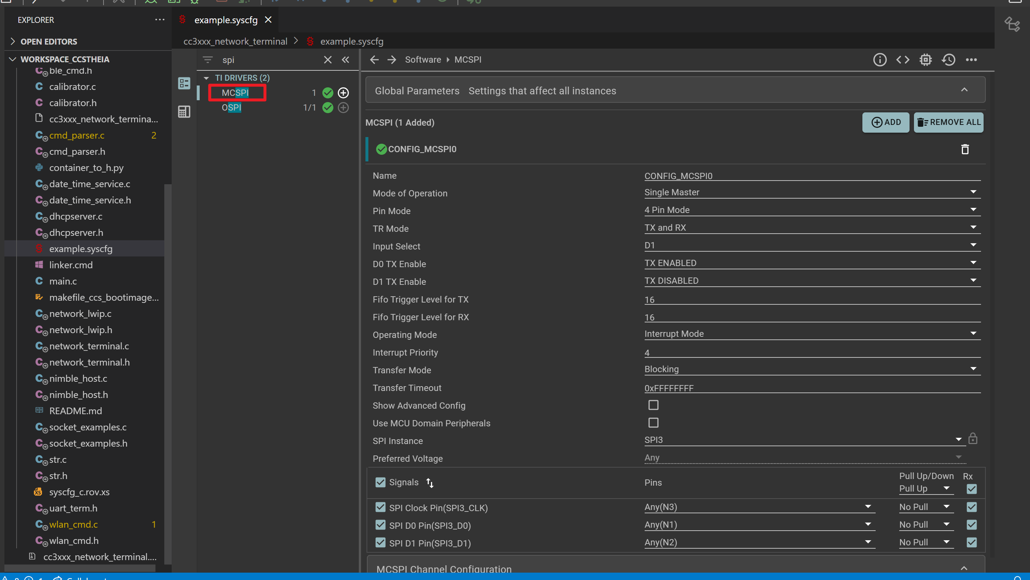
Task: Open the filter options icon beside spi
Action: pos(207,60)
